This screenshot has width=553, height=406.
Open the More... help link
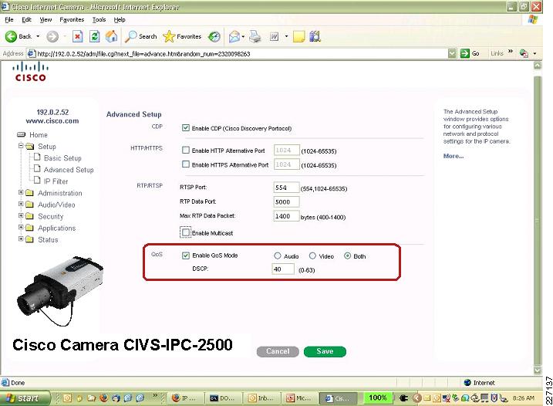[454, 156]
